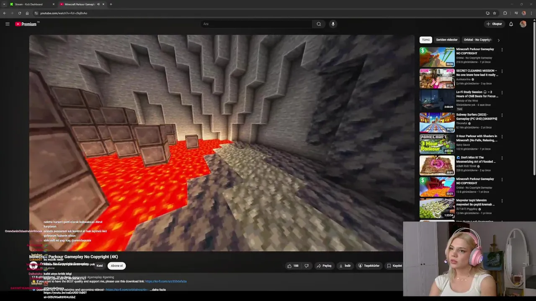Open options for Meyveler taştı video
The height and width of the screenshot is (301, 536).
pos(502,201)
